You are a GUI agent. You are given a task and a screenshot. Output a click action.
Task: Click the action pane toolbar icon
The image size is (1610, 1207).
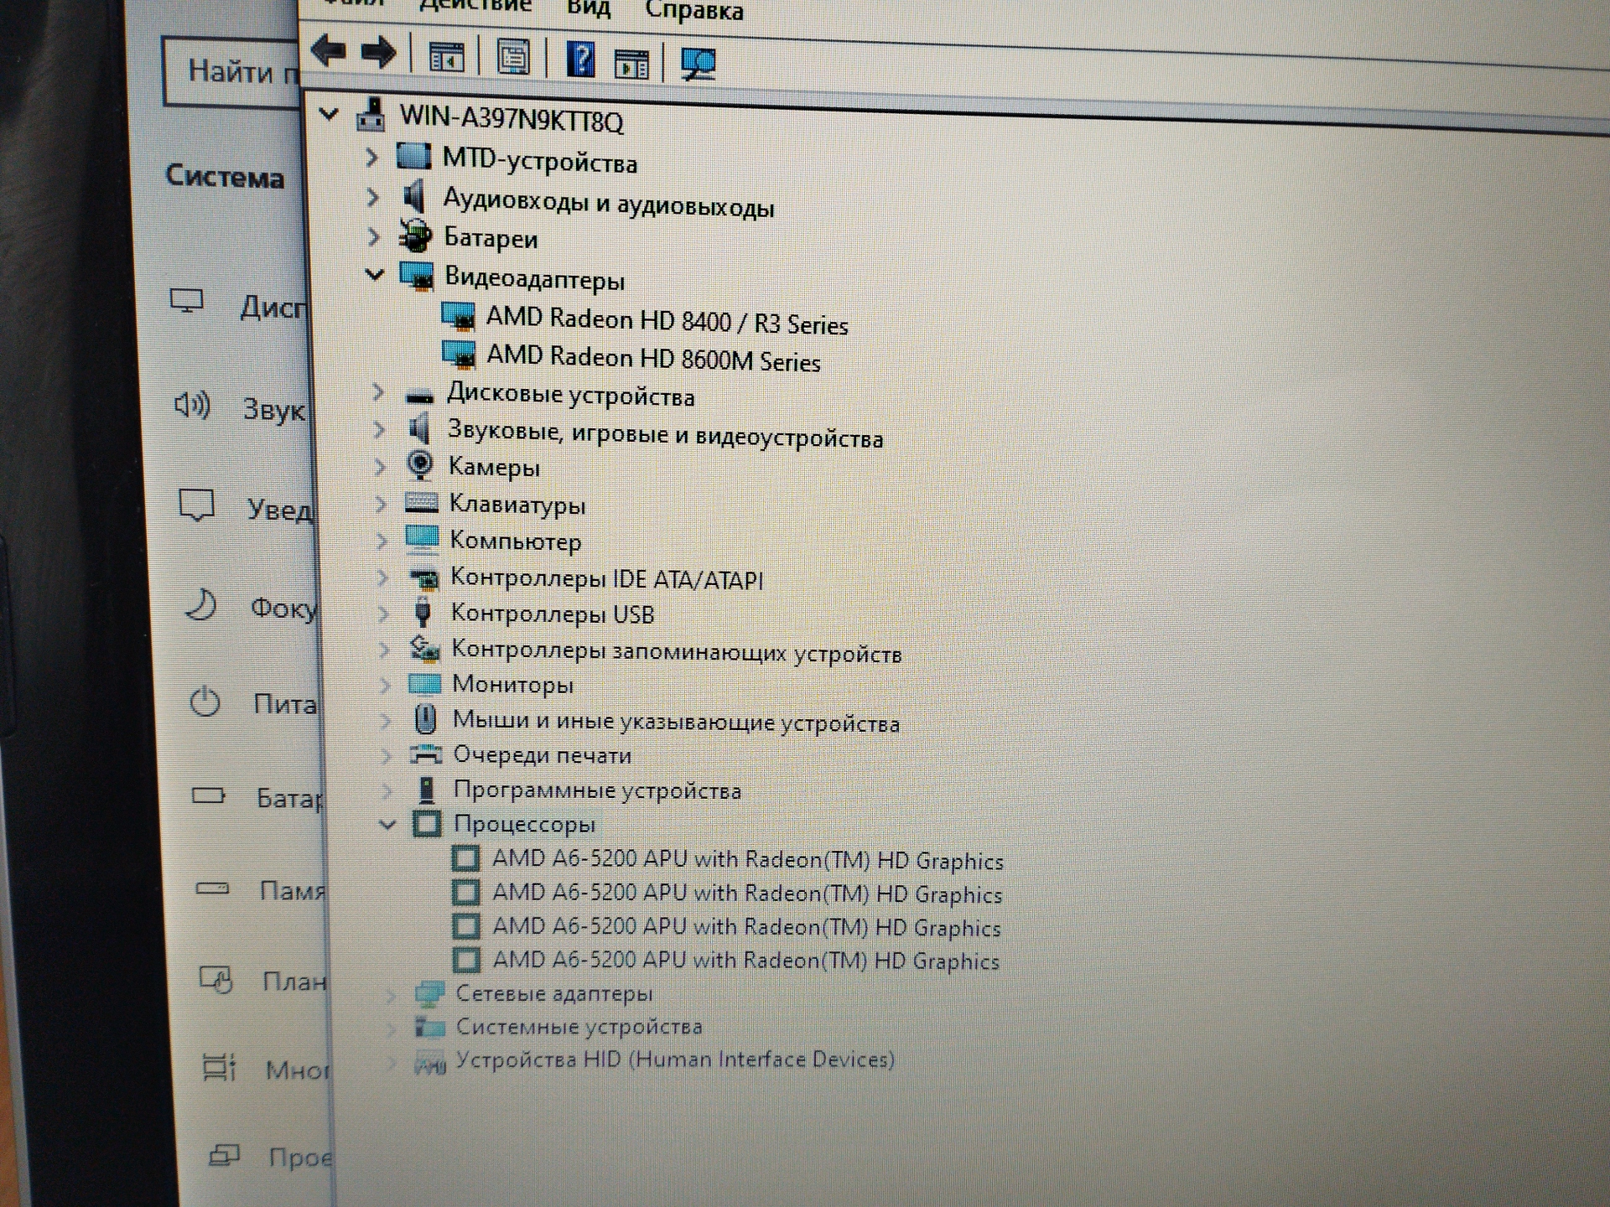click(x=631, y=63)
